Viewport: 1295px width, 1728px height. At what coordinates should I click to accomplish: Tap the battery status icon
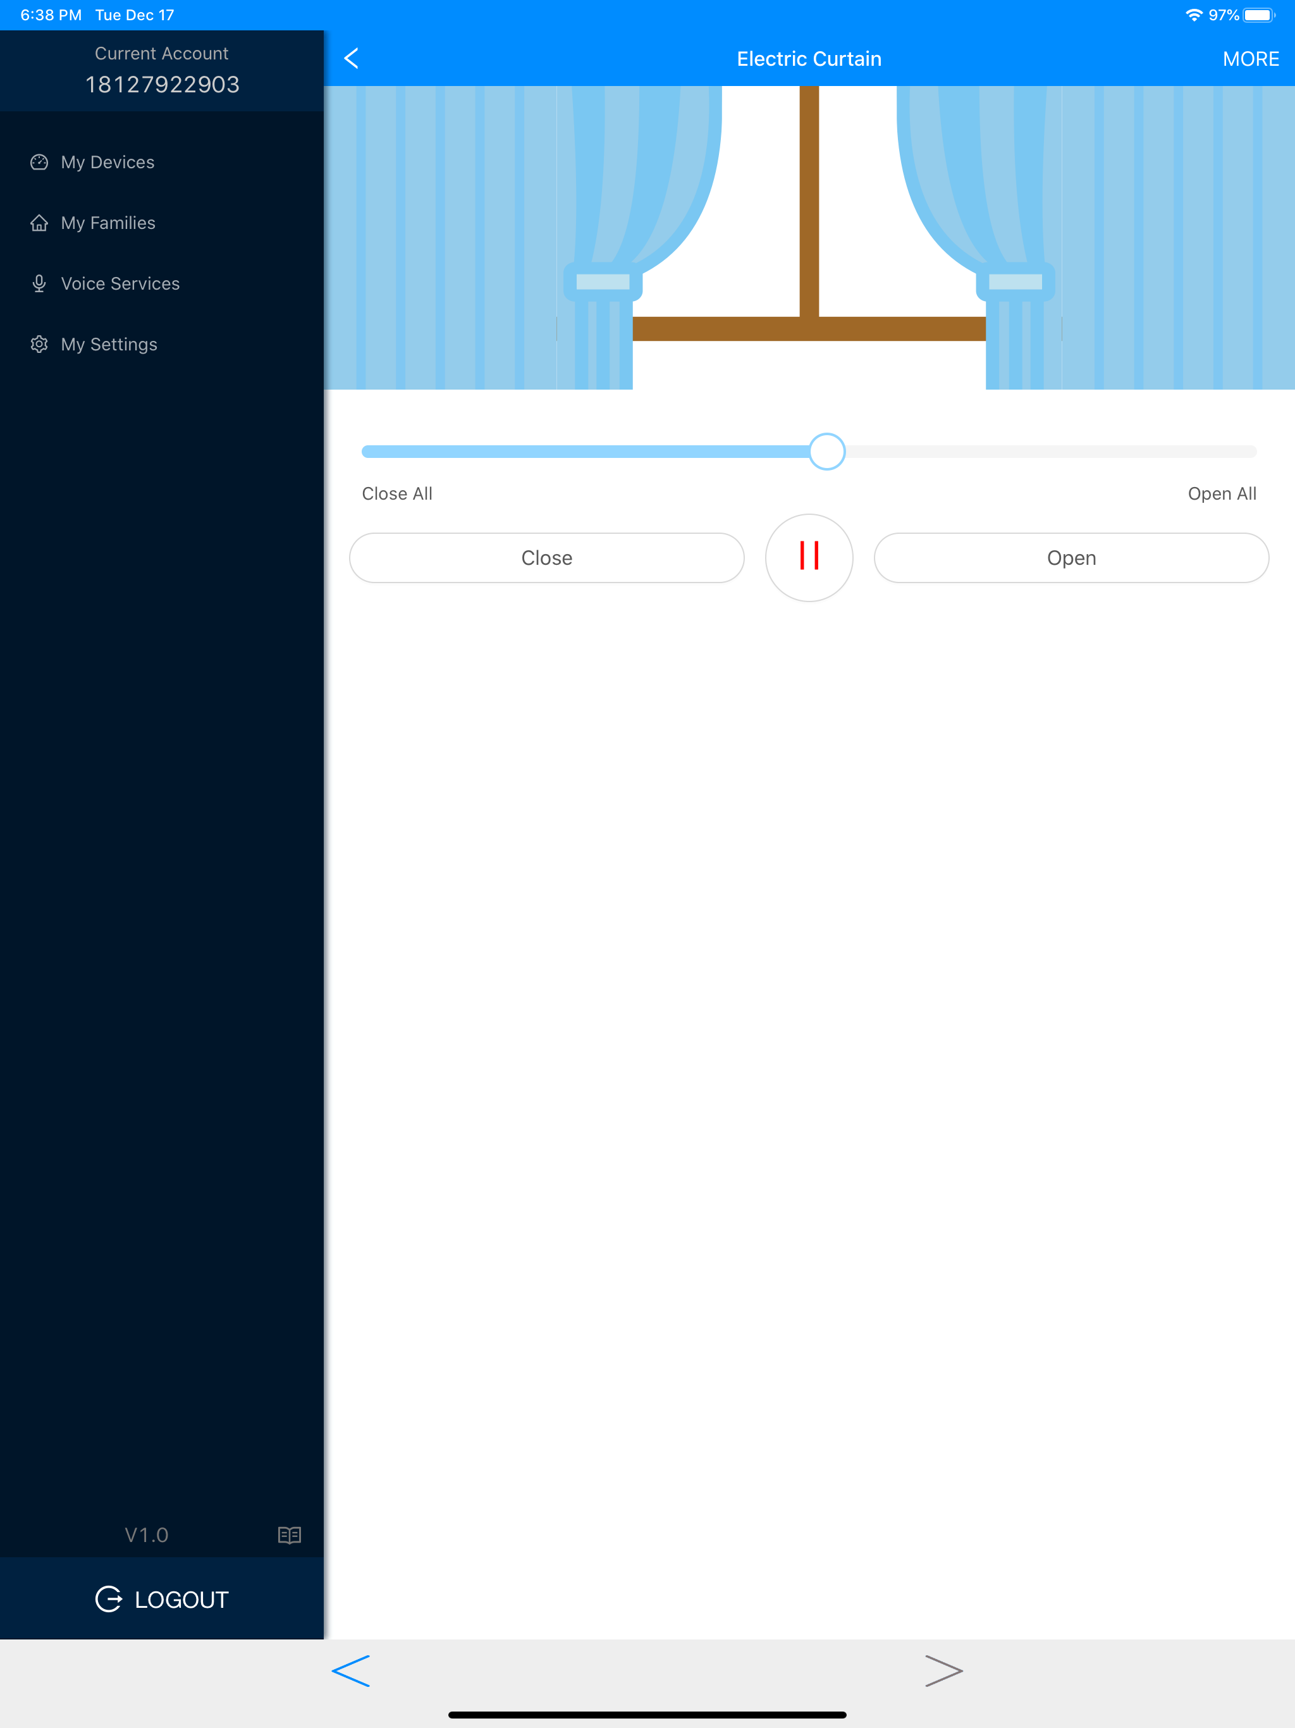1259,15
